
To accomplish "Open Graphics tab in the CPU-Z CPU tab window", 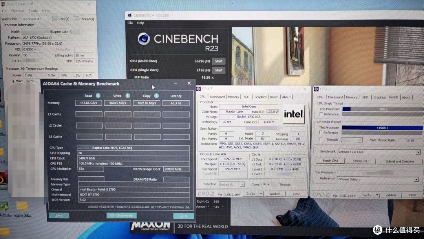I will (x=260, y=97).
